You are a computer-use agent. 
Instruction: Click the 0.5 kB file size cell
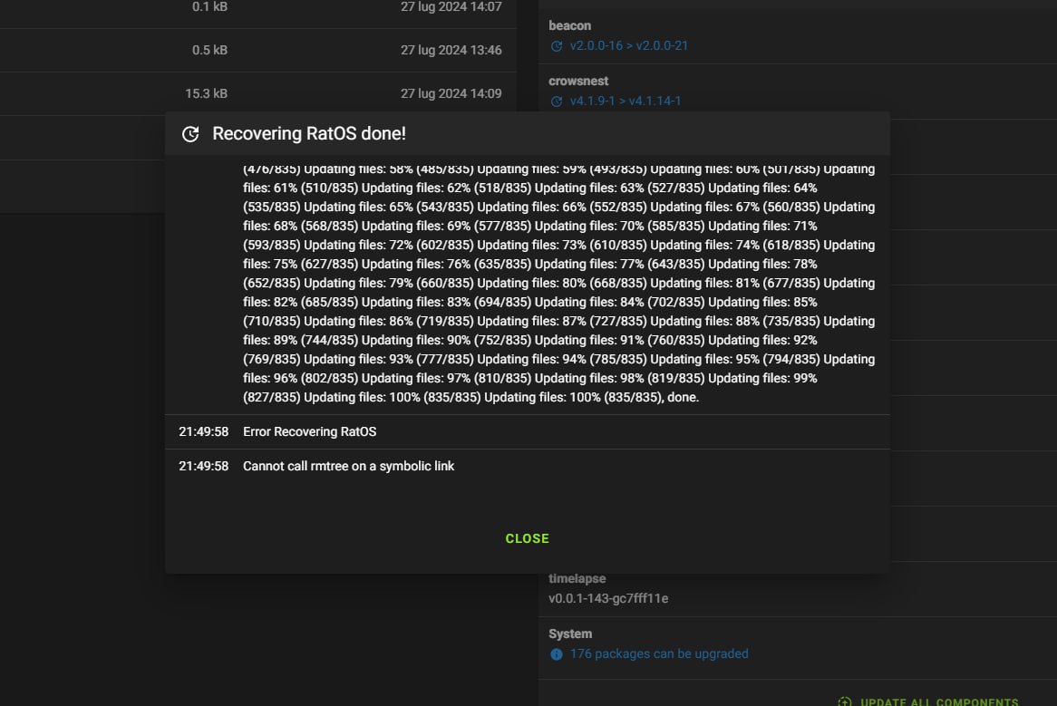coord(209,50)
